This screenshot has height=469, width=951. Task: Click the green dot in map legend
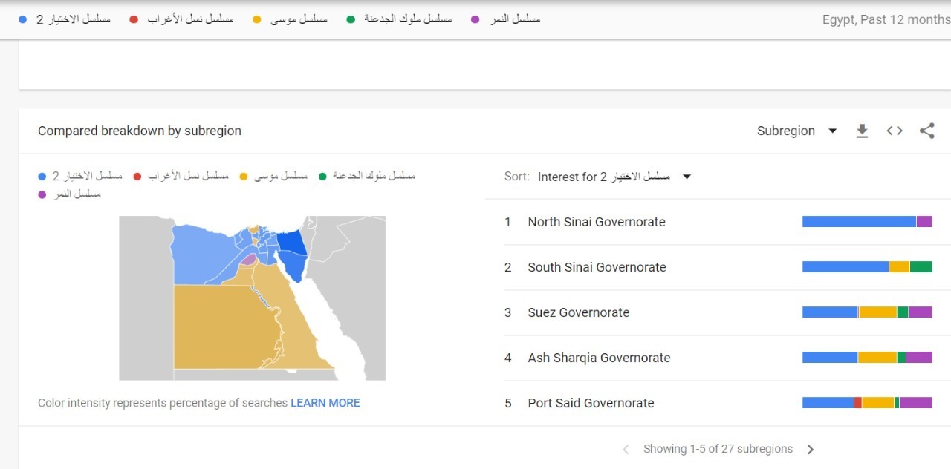click(322, 177)
